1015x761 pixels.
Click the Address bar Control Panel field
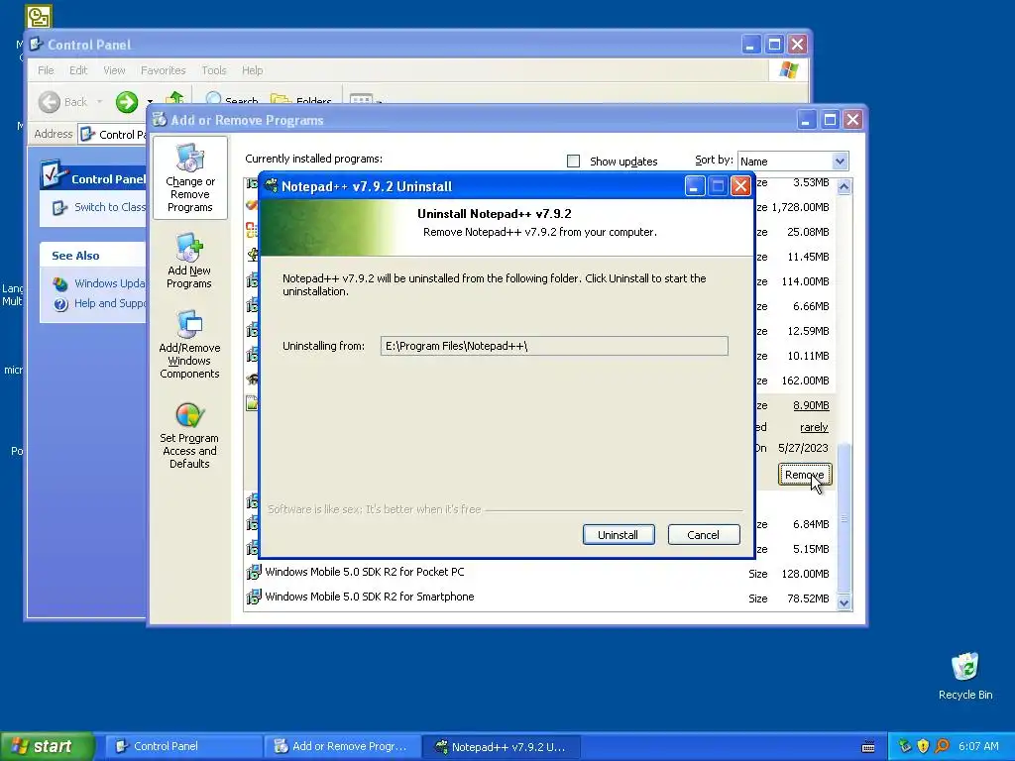point(113,134)
